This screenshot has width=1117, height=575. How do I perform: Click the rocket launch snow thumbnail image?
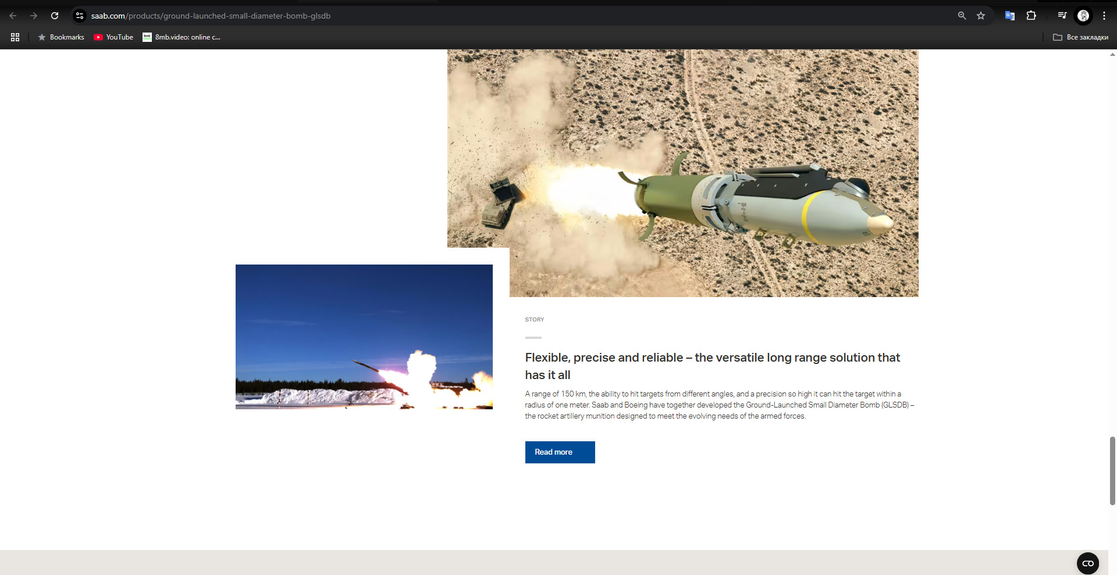[x=364, y=337]
